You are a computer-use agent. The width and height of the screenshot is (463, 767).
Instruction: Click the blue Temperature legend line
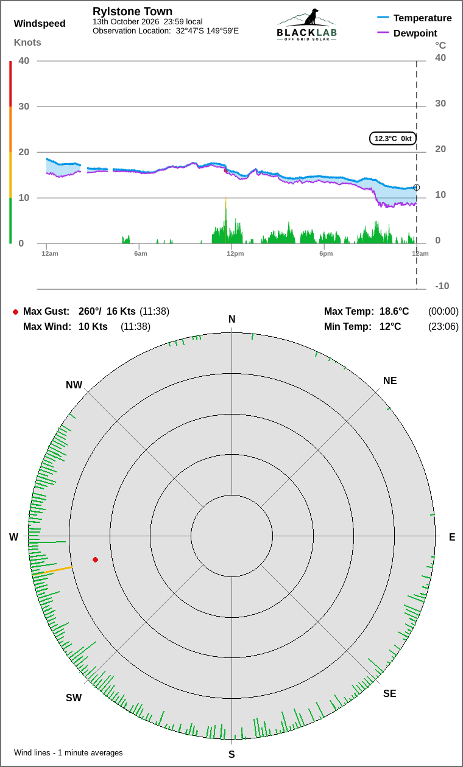(383, 18)
